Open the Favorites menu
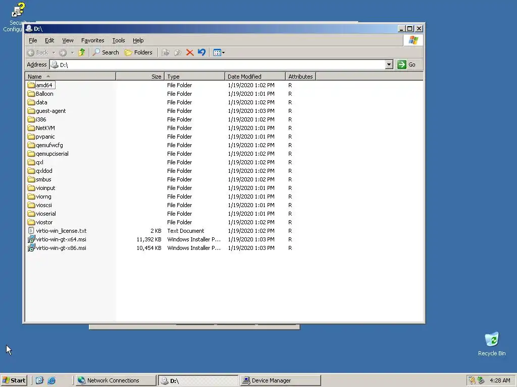517x387 pixels. (x=93, y=40)
